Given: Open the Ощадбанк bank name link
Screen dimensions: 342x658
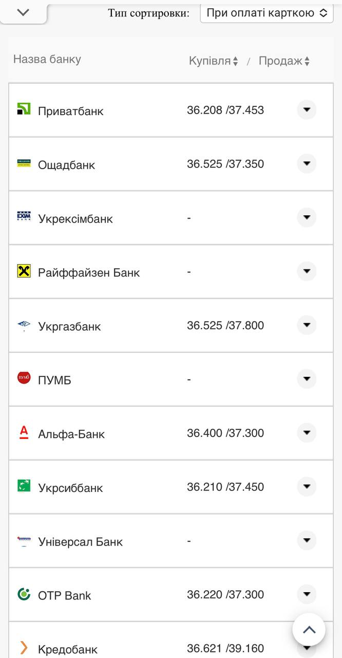Looking at the screenshot, I should 67,165.
